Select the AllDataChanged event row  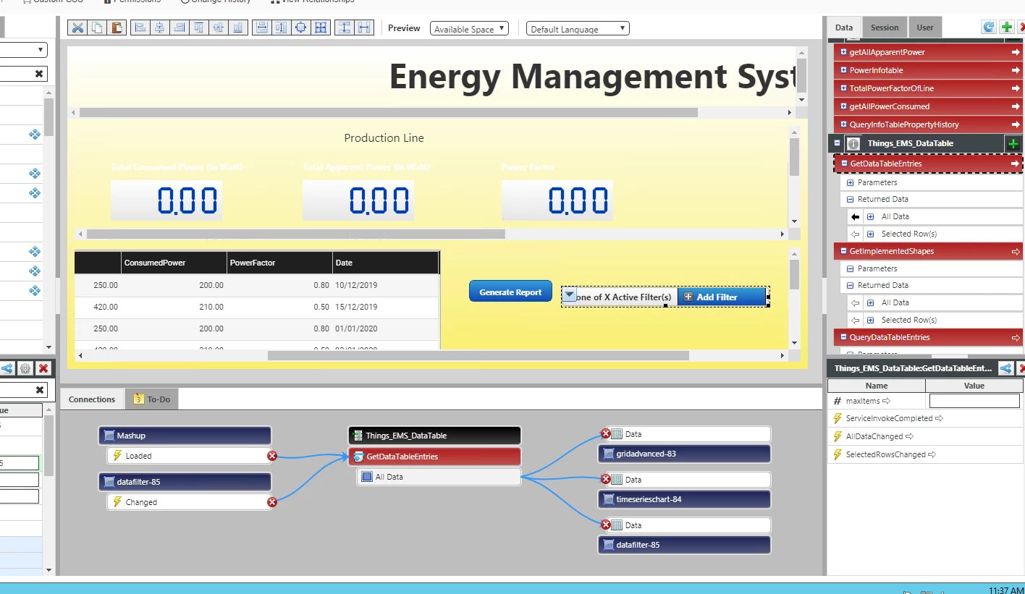pyautogui.click(x=925, y=436)
